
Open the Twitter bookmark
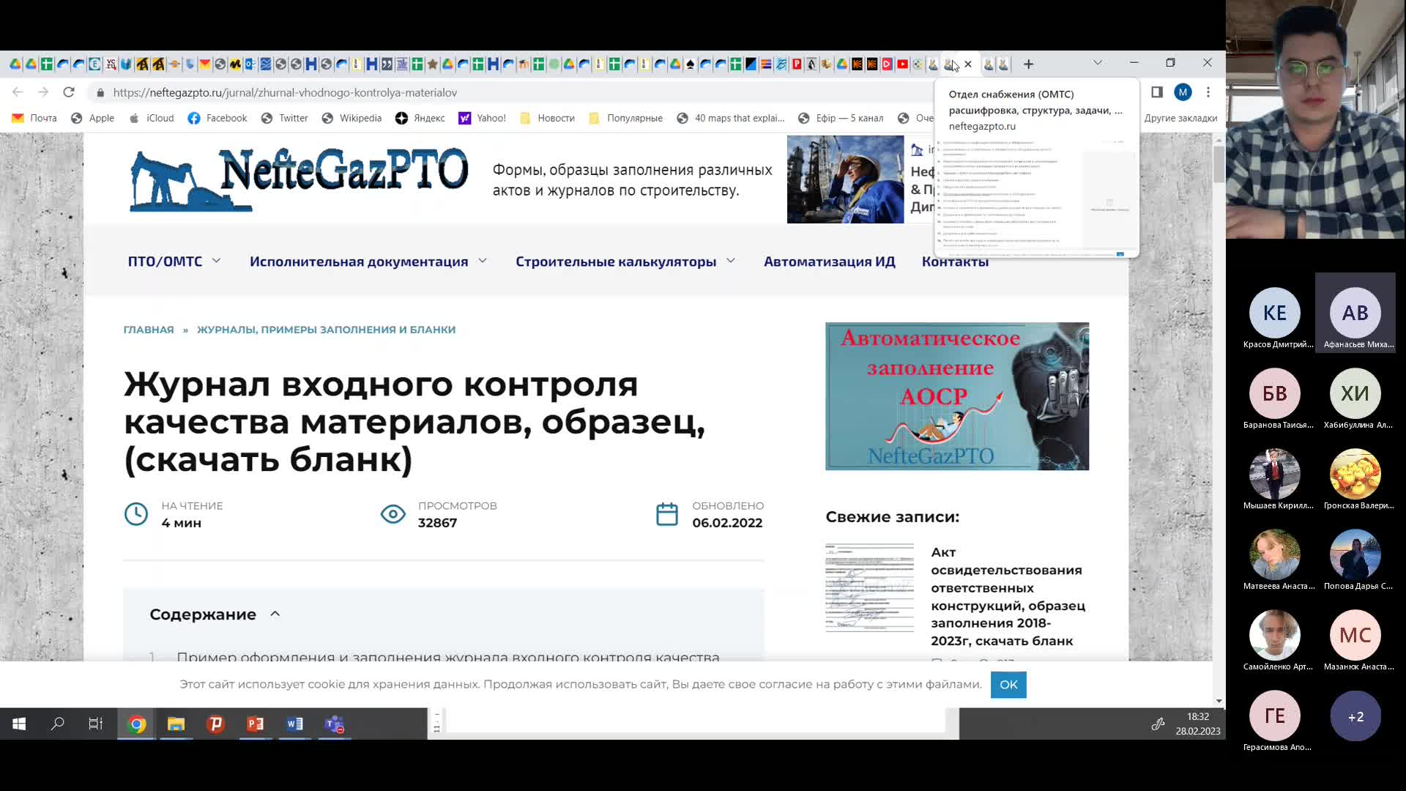point(285,118)
